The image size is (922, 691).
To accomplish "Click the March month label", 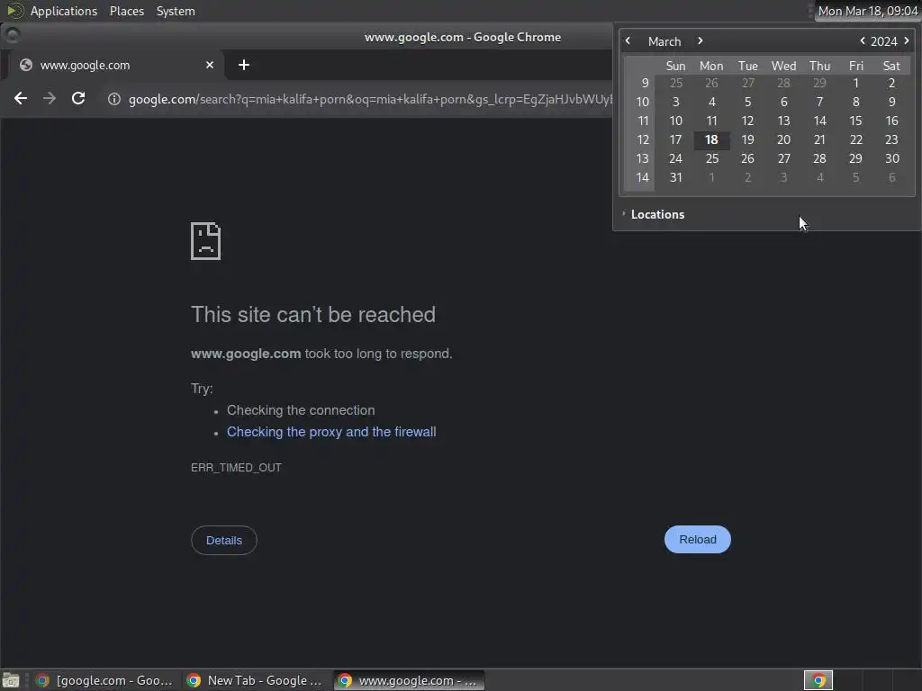I will (664, 41).
